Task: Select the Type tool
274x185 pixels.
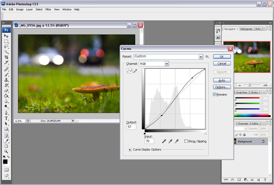Action: point(6,118)
